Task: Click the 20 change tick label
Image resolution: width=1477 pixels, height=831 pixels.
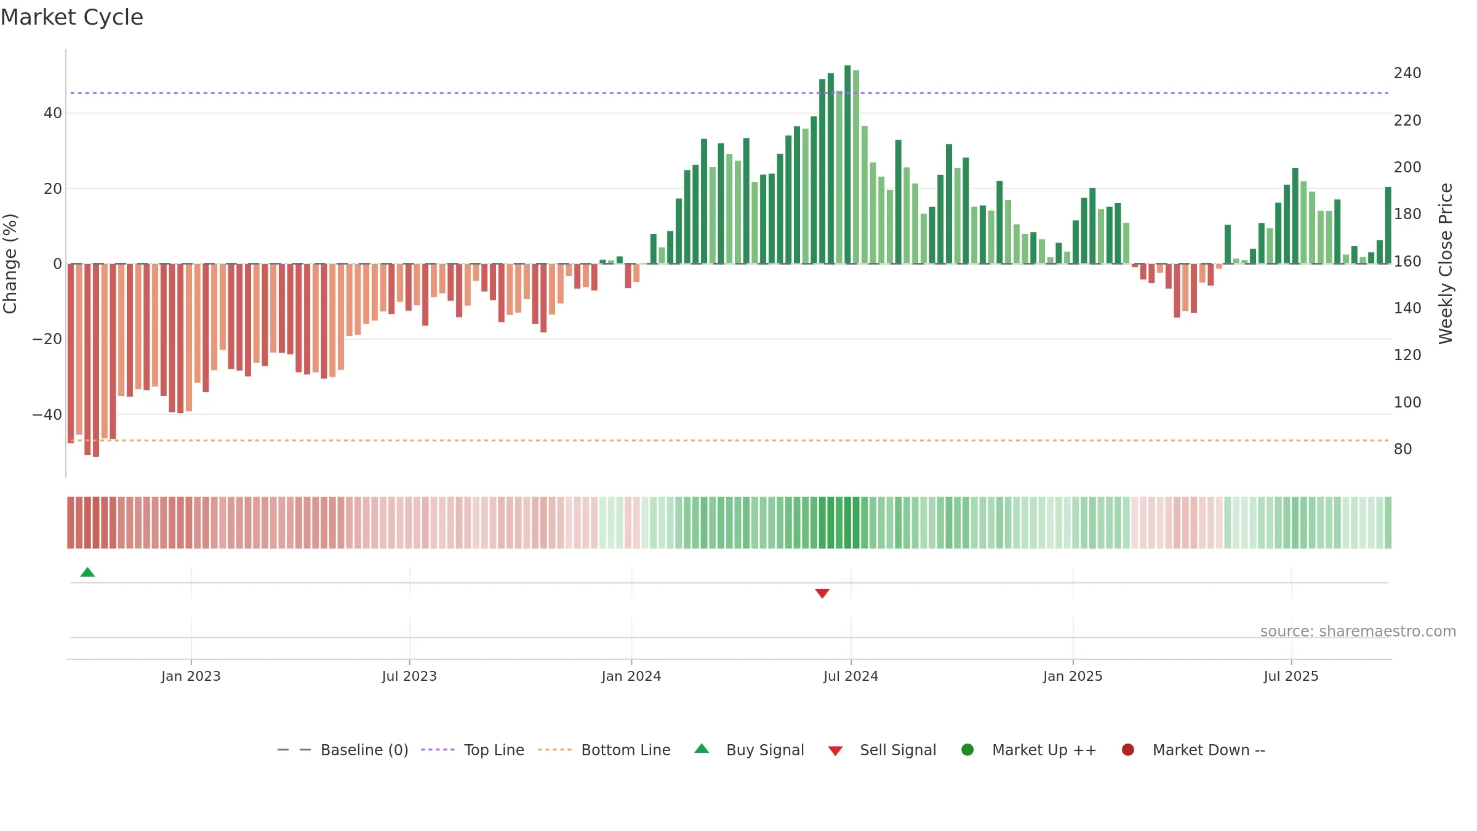Action: coord(53,188)
